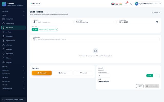The width and height of the screenshot is (164, 102).
Task: Click the CLEAR button
Action: tap(140, 86)
